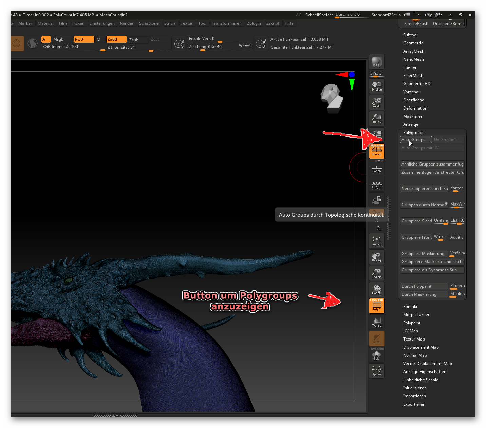The width and height of the screenshot is (486, 428).
Task: Toggle the Persp perspective button
Action: click(376, 151)
